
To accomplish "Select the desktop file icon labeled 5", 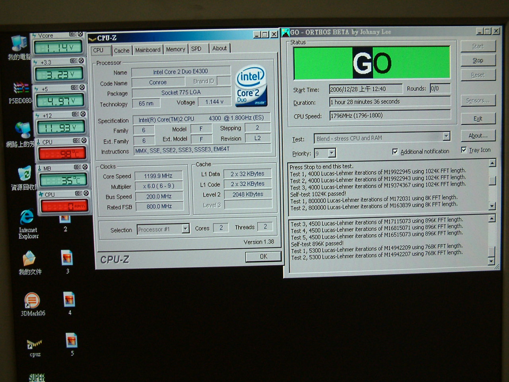I will 72,340.
